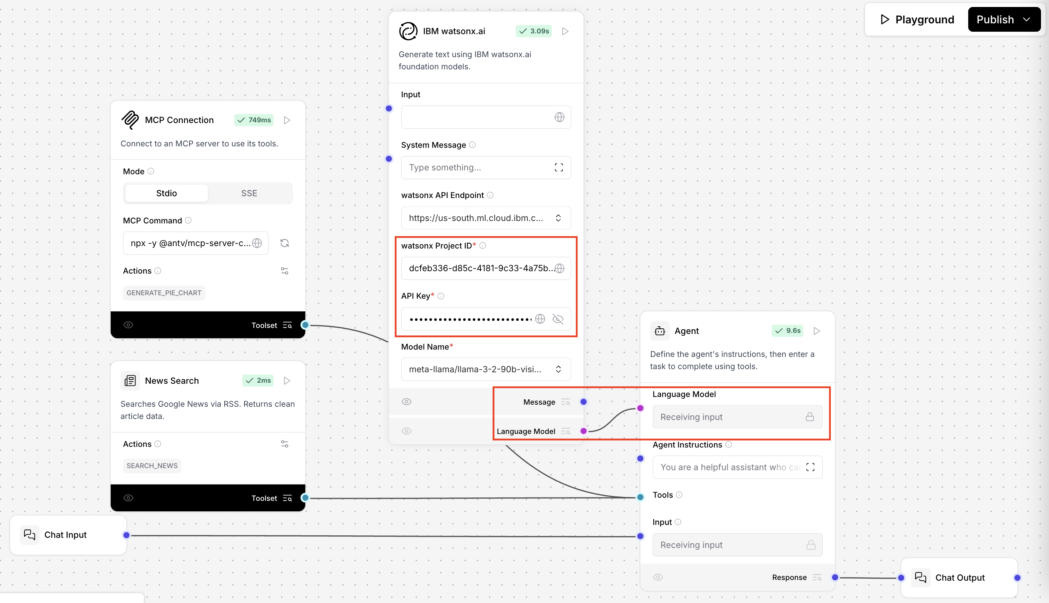
Task: Edit News Search actions settings
Action: coord(284,444)
